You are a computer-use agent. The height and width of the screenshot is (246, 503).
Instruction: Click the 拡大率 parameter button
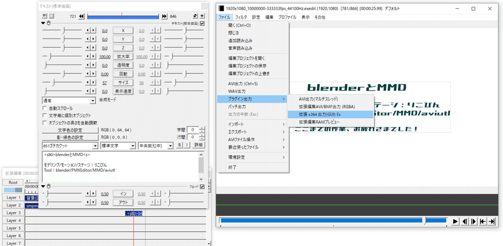123,56
